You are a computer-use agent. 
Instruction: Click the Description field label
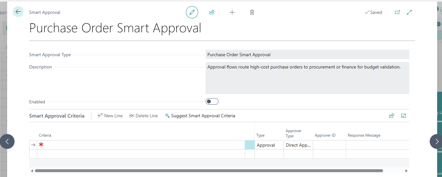[40, 67]
